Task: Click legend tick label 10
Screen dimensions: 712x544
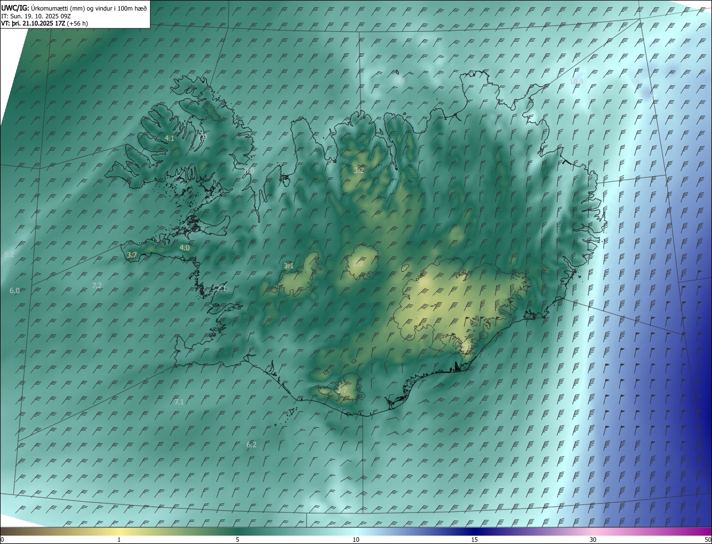Action: tap(356, 540)
